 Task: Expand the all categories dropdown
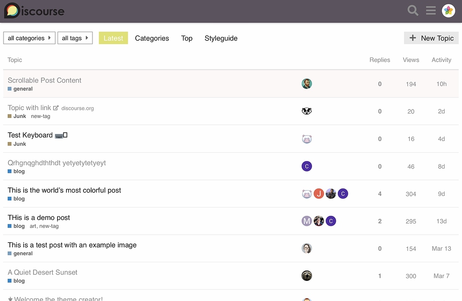click(29, 38)
